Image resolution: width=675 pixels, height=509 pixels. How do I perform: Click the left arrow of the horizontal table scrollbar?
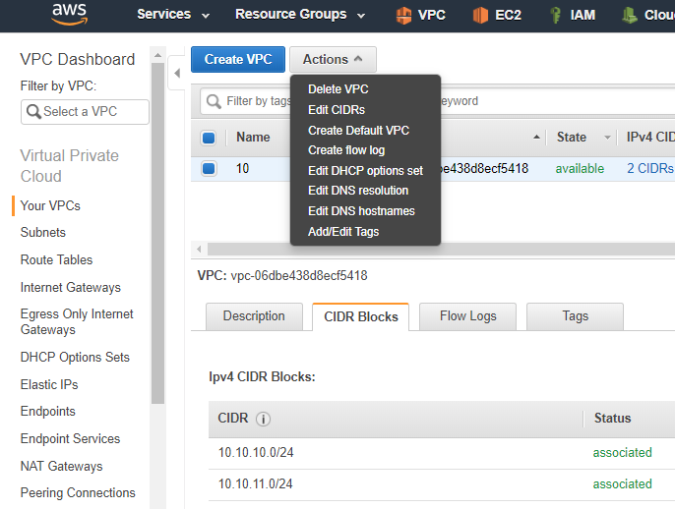click(x=199, y=249)
